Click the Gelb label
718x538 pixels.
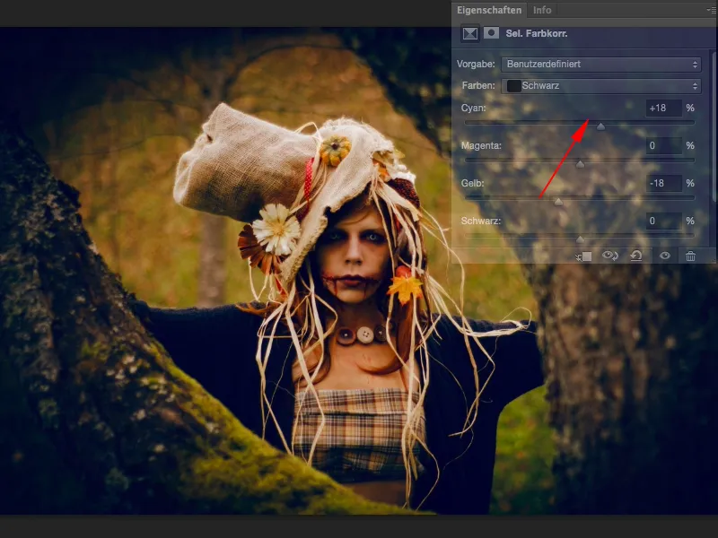(473, 183)
